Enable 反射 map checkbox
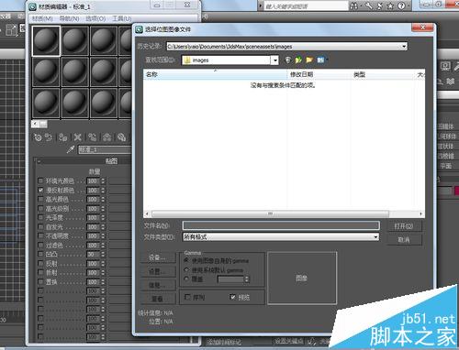This screenshot has width=459, height=350. pos(40,263)
